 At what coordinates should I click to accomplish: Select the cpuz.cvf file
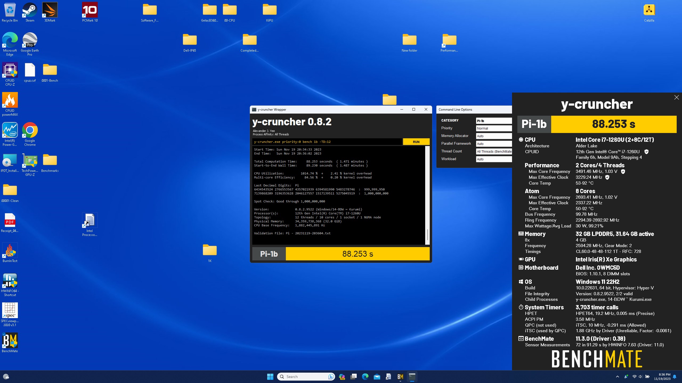[x=30, y=72]
